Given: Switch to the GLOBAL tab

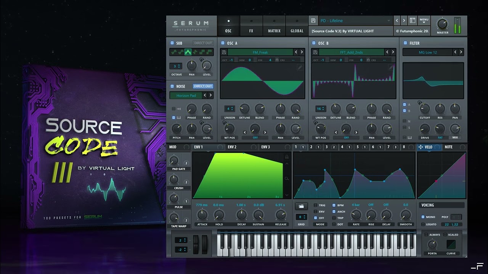Looking at the screenshot, I should tap(297, 26).
